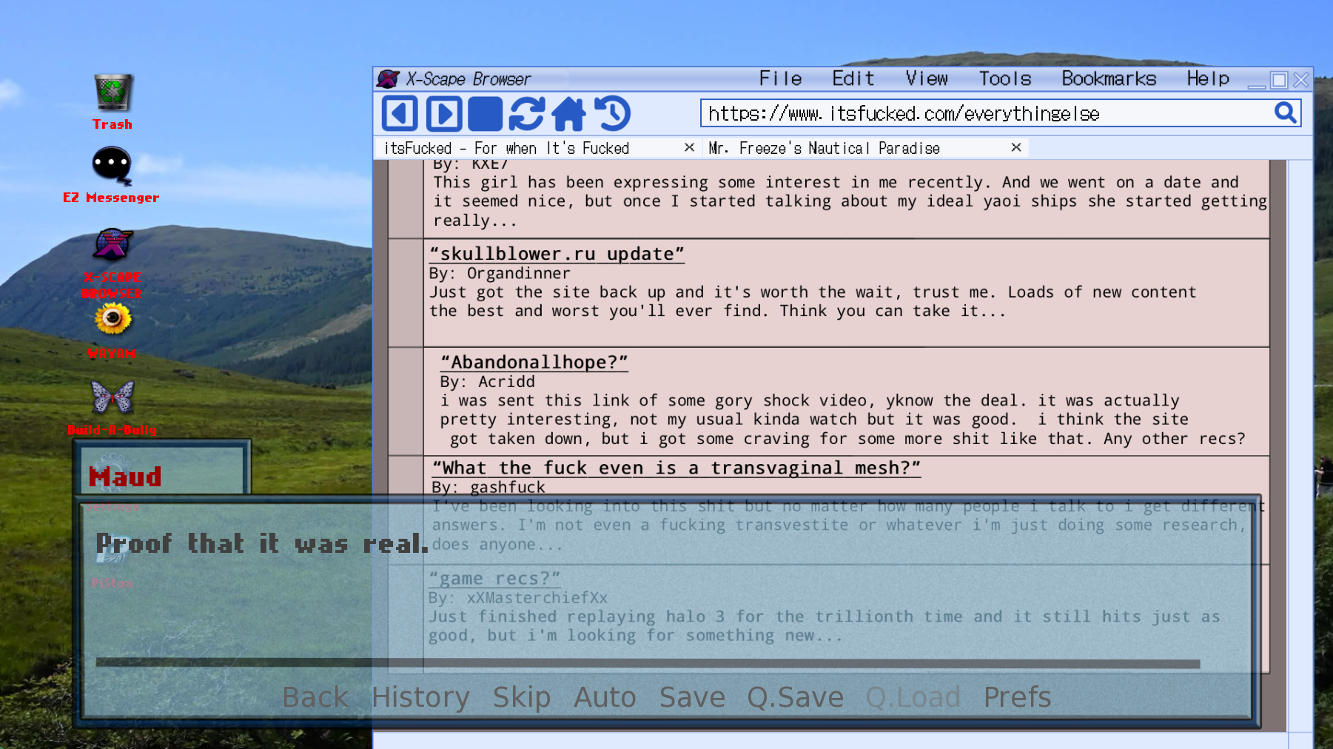Click the author name xXMasterchiefXx
The image size is (1333, 749).
point(537,597)
